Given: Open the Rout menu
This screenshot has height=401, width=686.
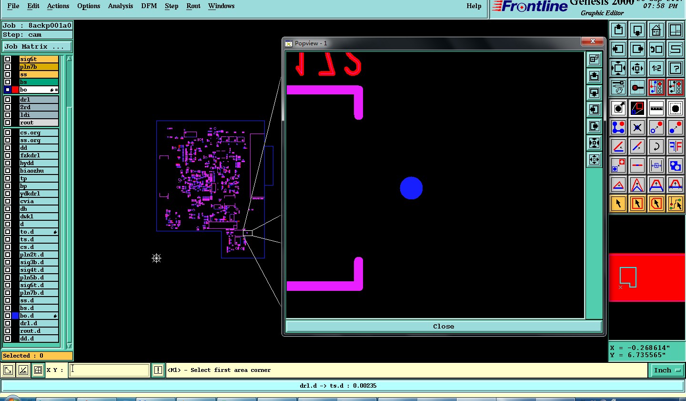Looking at the screenshot, I should pyautogui.click(x=193, y=6).
